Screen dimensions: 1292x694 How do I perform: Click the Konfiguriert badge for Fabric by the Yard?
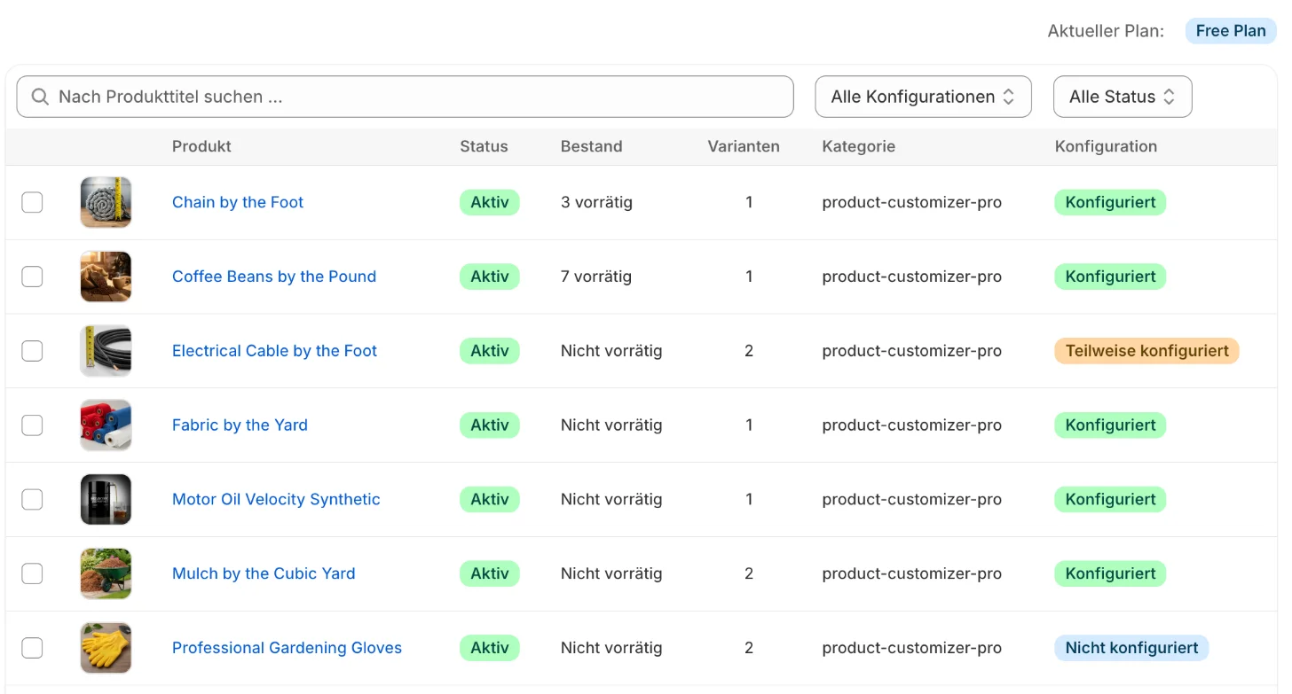[1110, 425]
